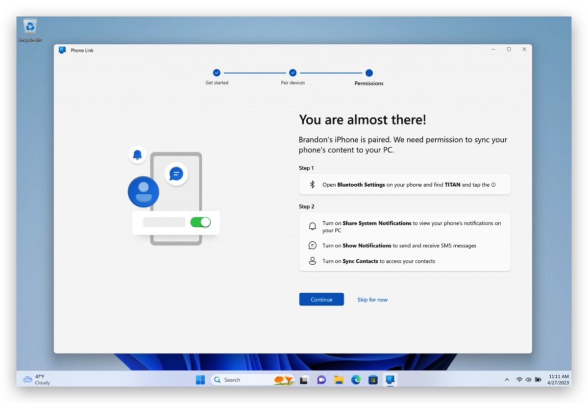Click the 'Share System Notifications' text
Image resolution: width=588 pixels, height=403 pixels.
point(377,223)
